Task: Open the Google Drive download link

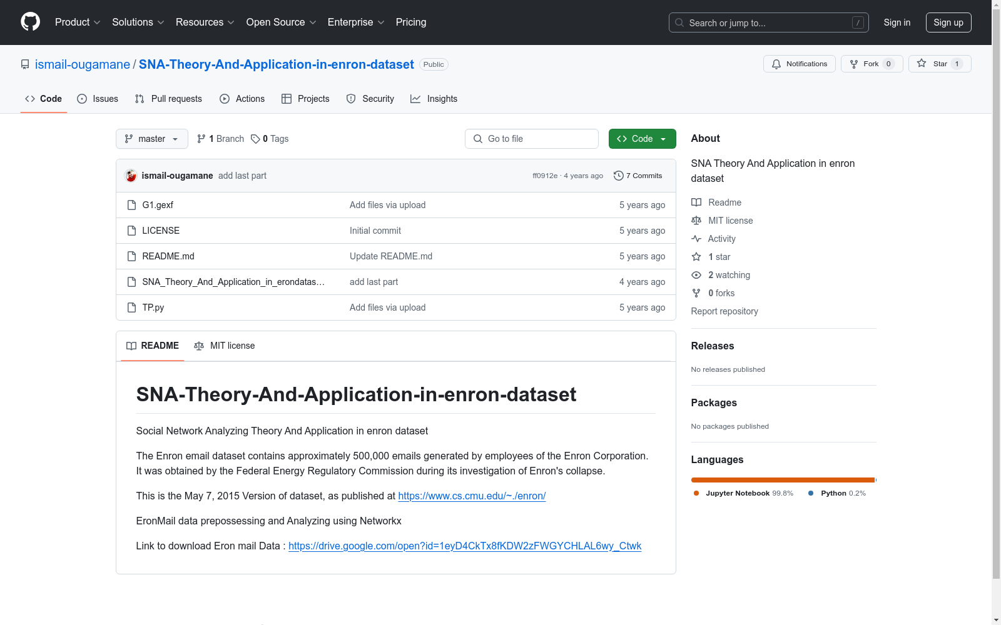Action: (465, 546)
